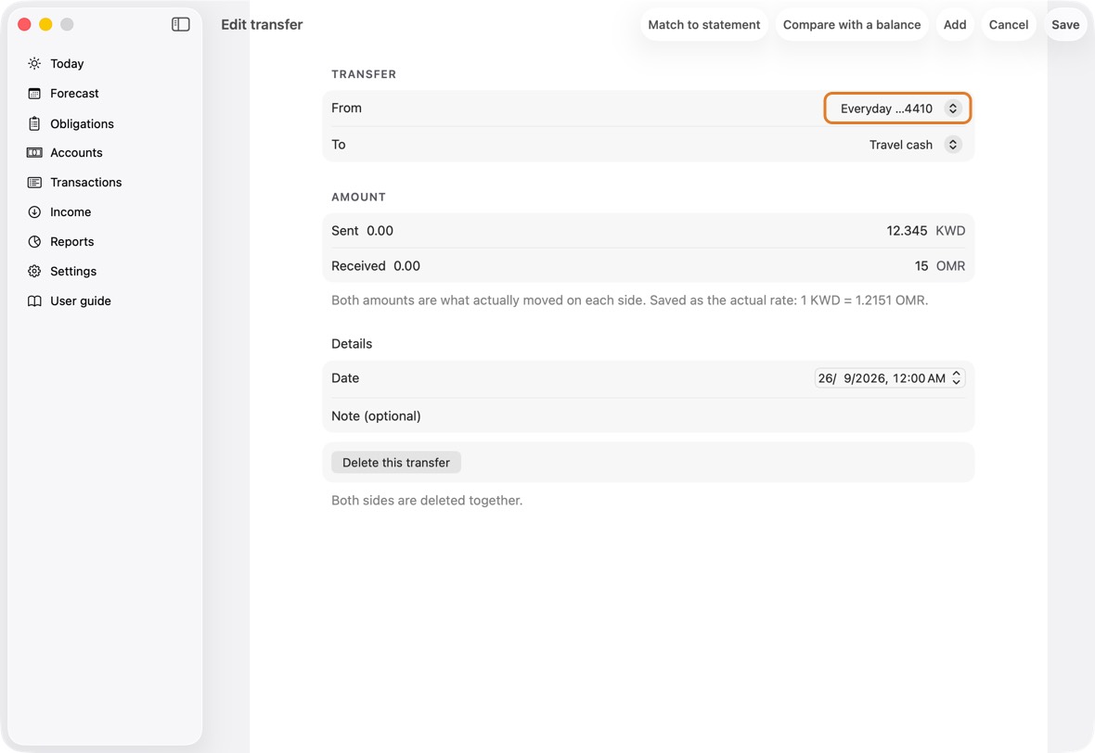Show the Reports section
Screen dimensions: 1095x753
(72, 241)
